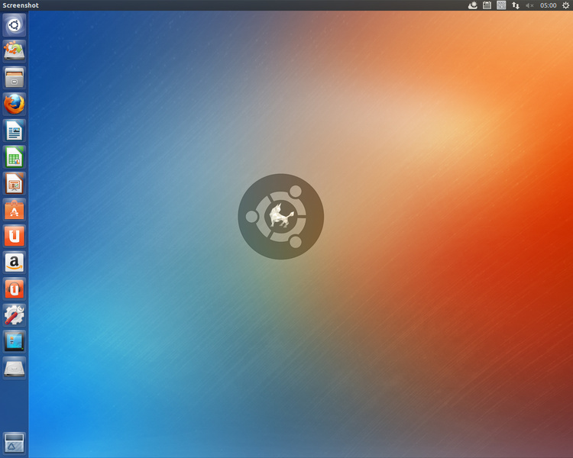Launch the Install Ubuntu icon

(15, 51)
